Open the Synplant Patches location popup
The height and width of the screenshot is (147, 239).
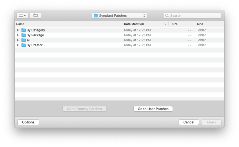click(119, 16)
